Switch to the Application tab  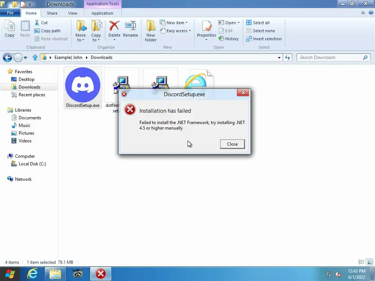(103, 13)
